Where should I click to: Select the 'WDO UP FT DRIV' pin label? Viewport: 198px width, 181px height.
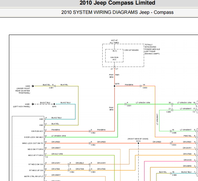(36, 155)
